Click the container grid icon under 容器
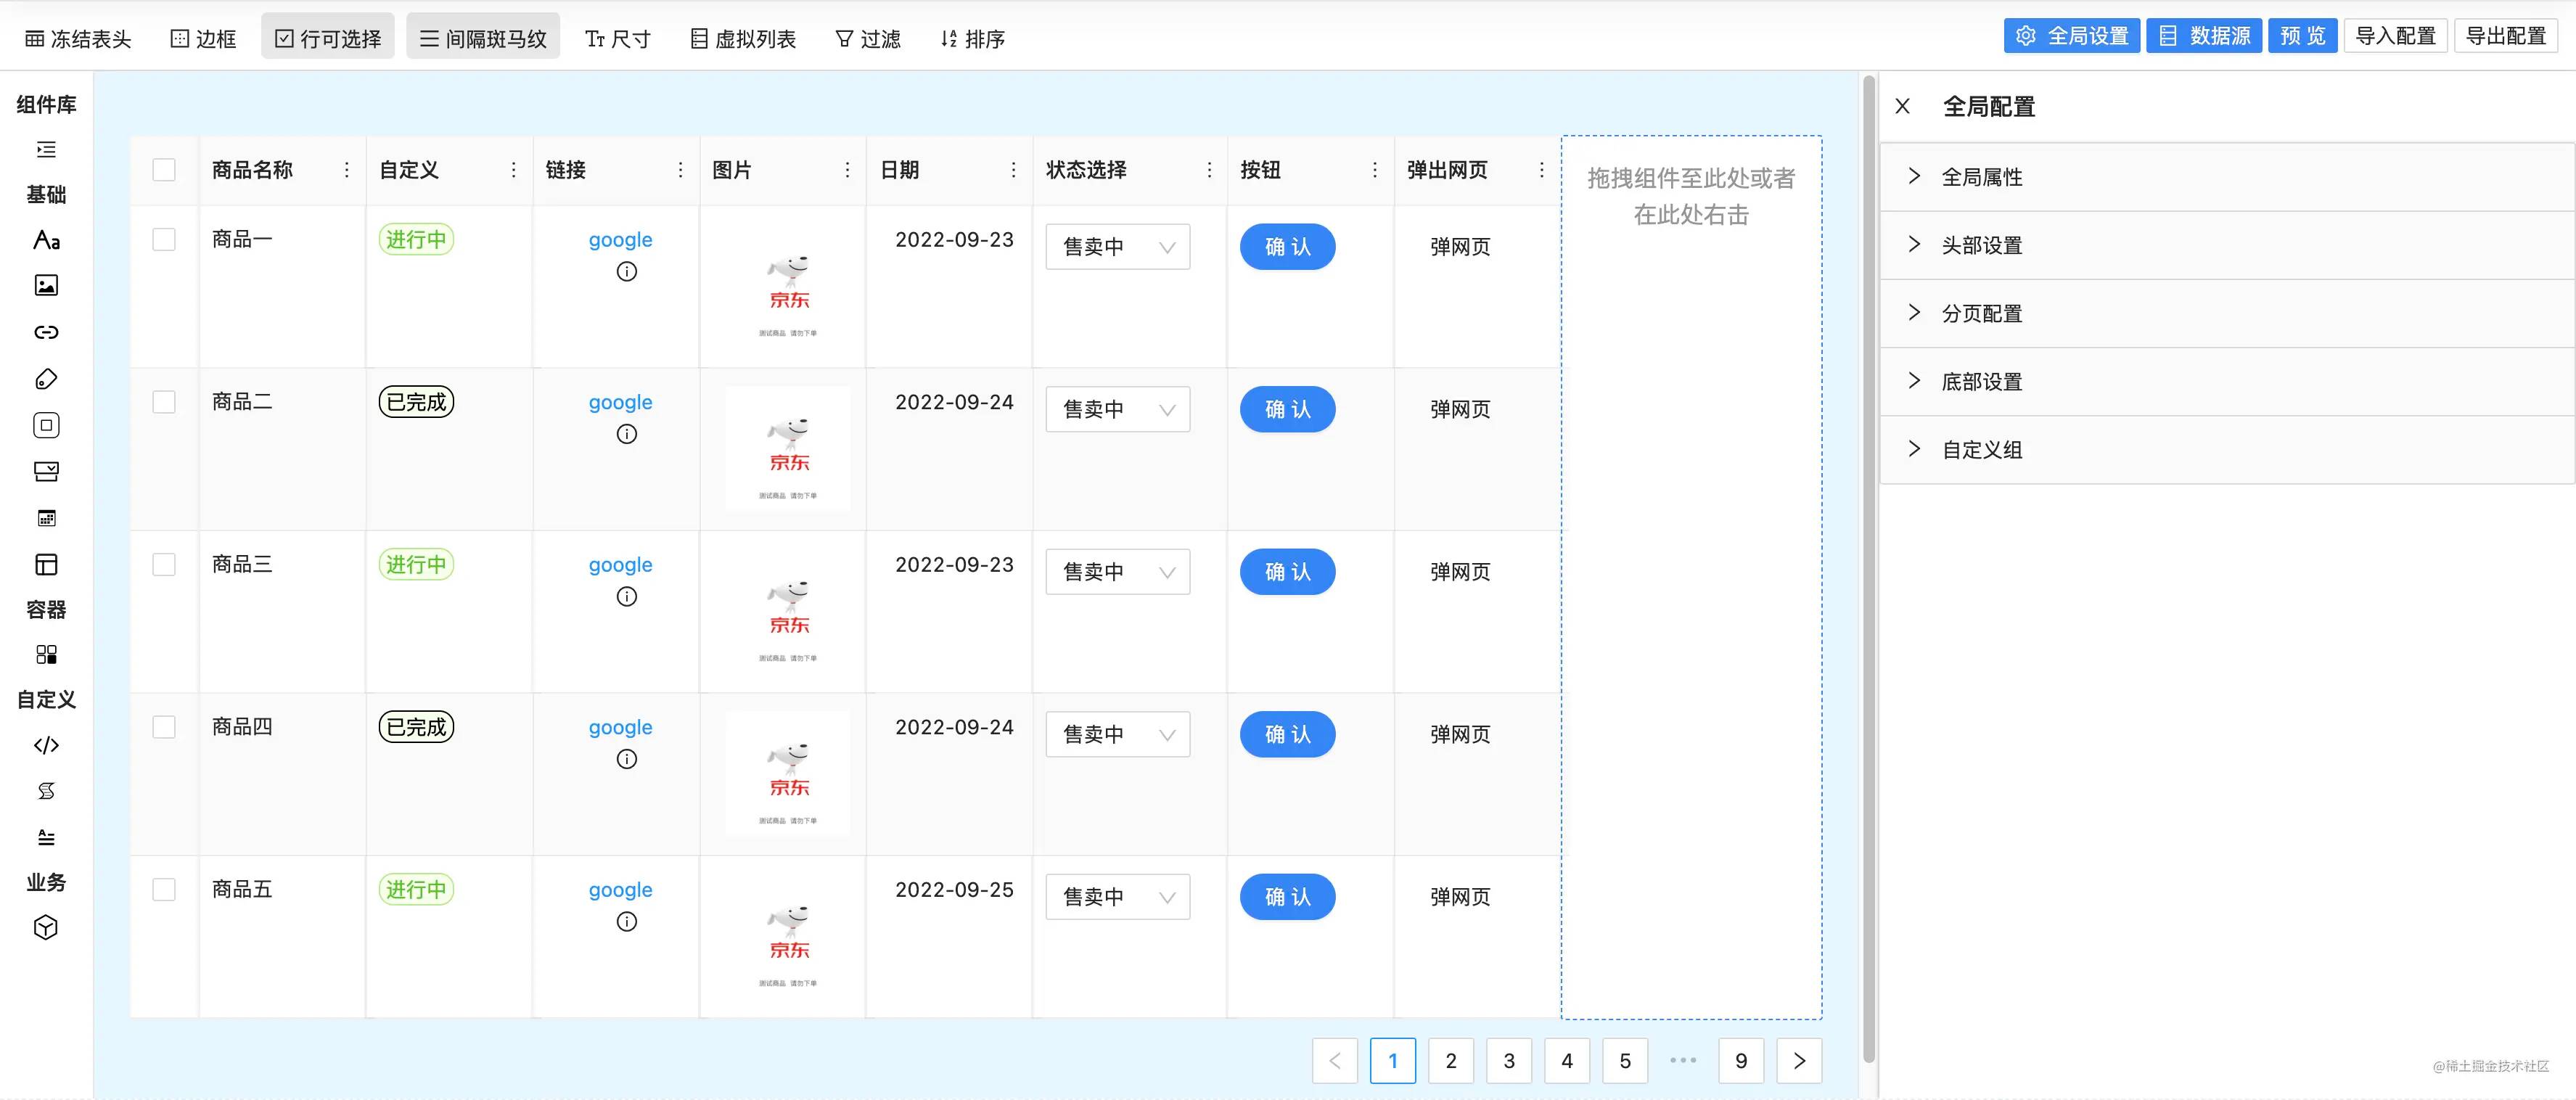Viewport: 2576px width, 1100px height. tap(46, 655)
